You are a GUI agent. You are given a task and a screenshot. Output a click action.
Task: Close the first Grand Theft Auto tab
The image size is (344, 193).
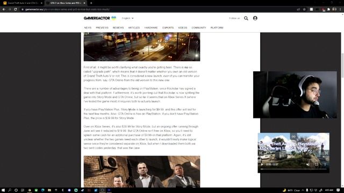pyautogui.click(x=41, y=3)
